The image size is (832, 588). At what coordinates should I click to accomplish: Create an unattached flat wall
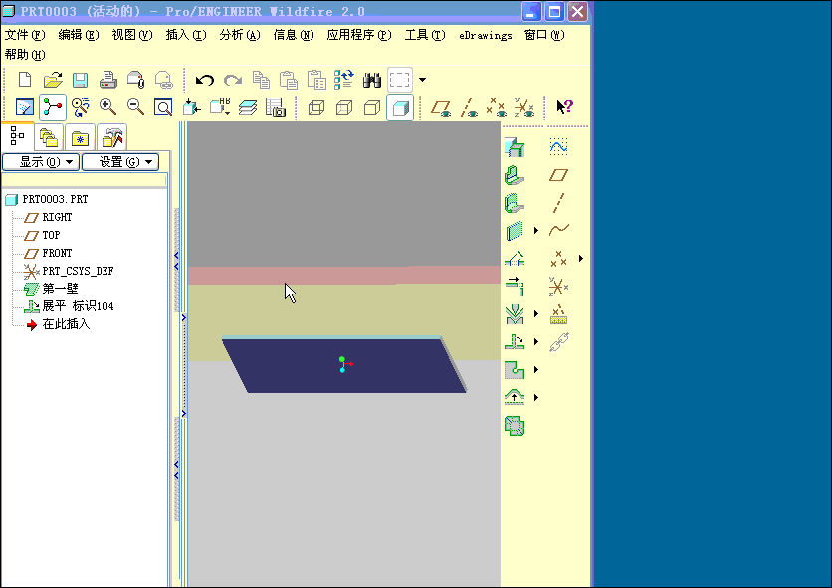tap(515, 231)
